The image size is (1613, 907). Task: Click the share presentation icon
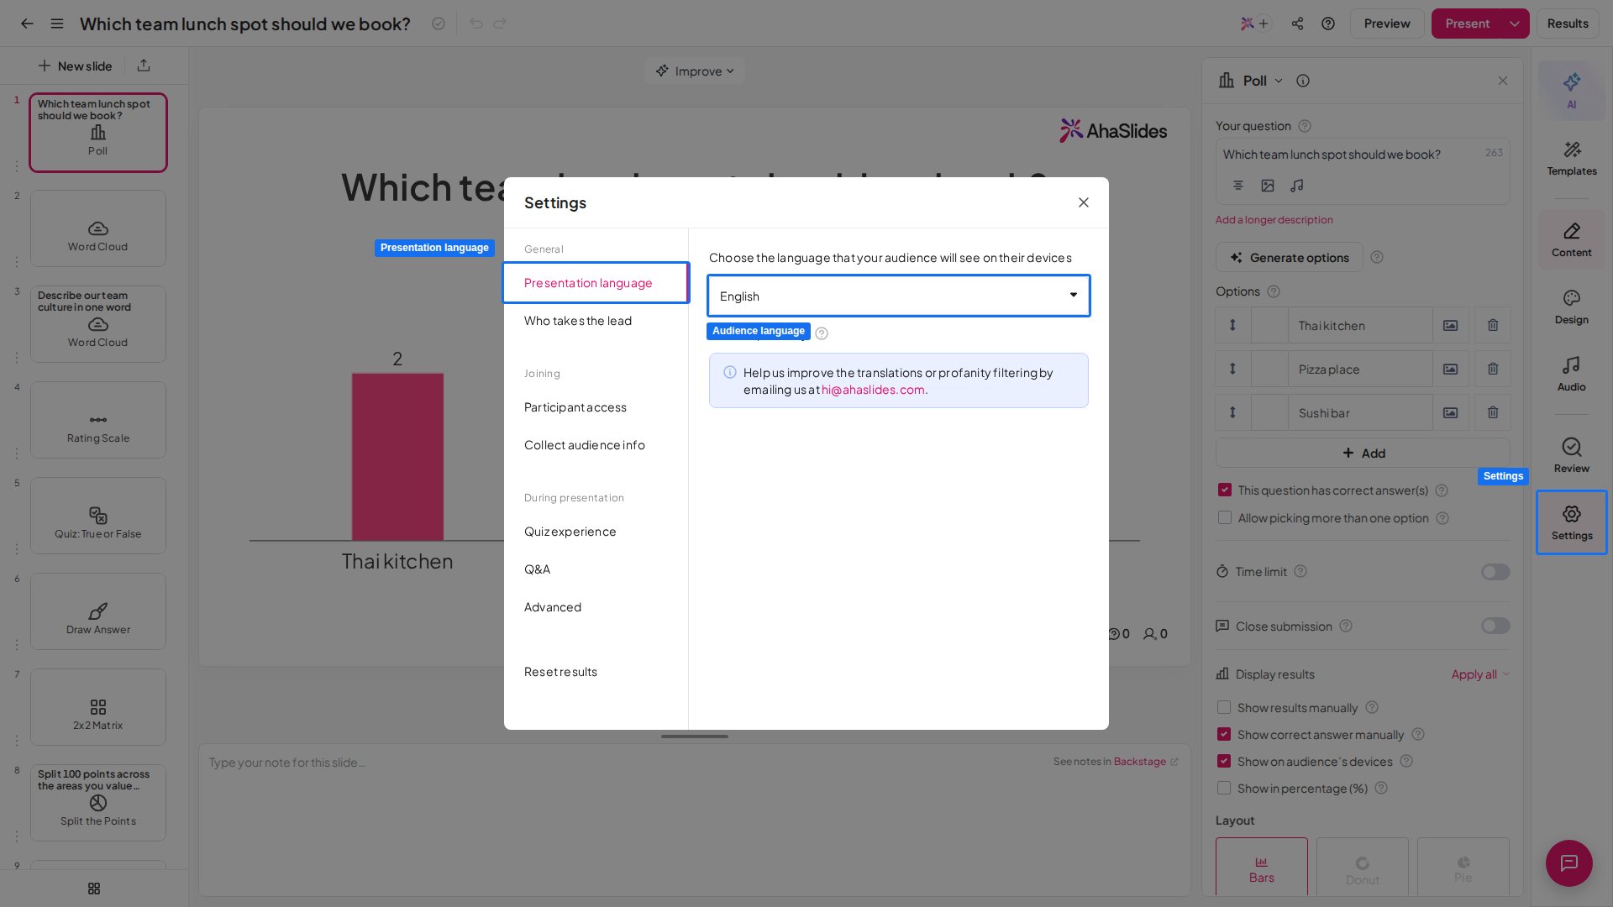[1297, 24]
